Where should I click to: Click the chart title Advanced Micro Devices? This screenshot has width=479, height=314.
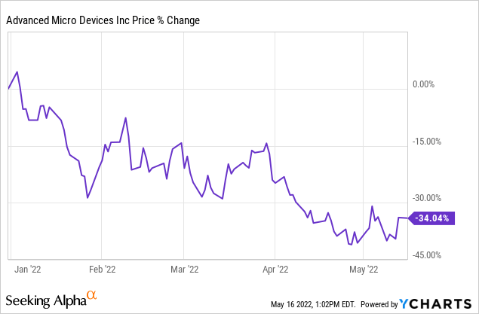pos(103,21)
